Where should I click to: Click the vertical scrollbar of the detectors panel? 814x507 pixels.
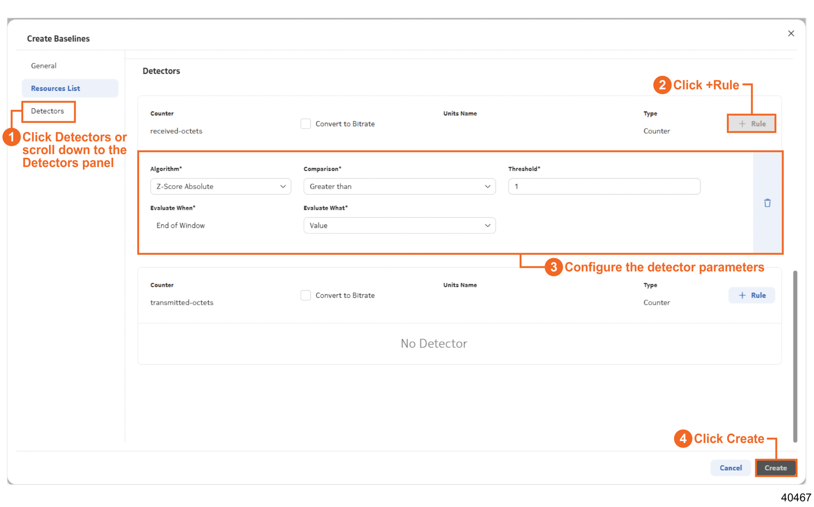point(795,356)
